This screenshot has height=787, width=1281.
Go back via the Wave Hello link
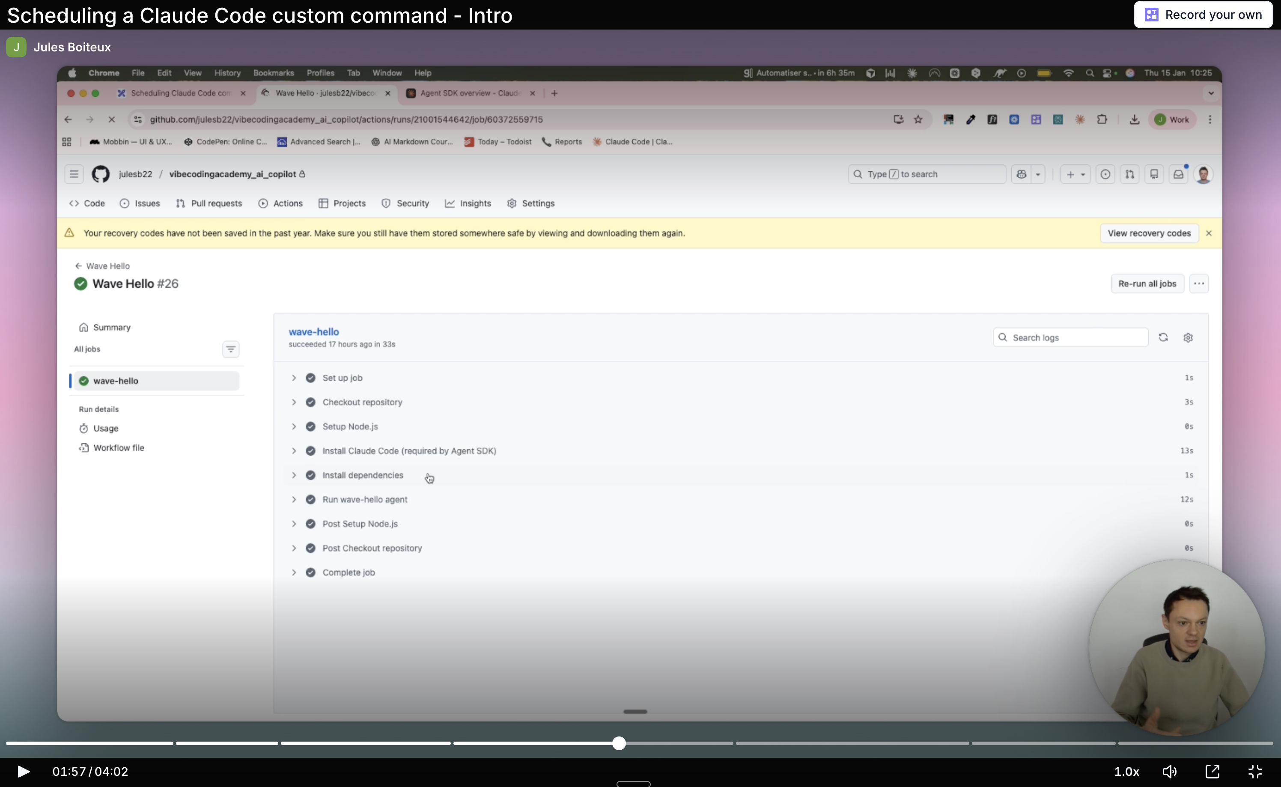click(102, 266)
